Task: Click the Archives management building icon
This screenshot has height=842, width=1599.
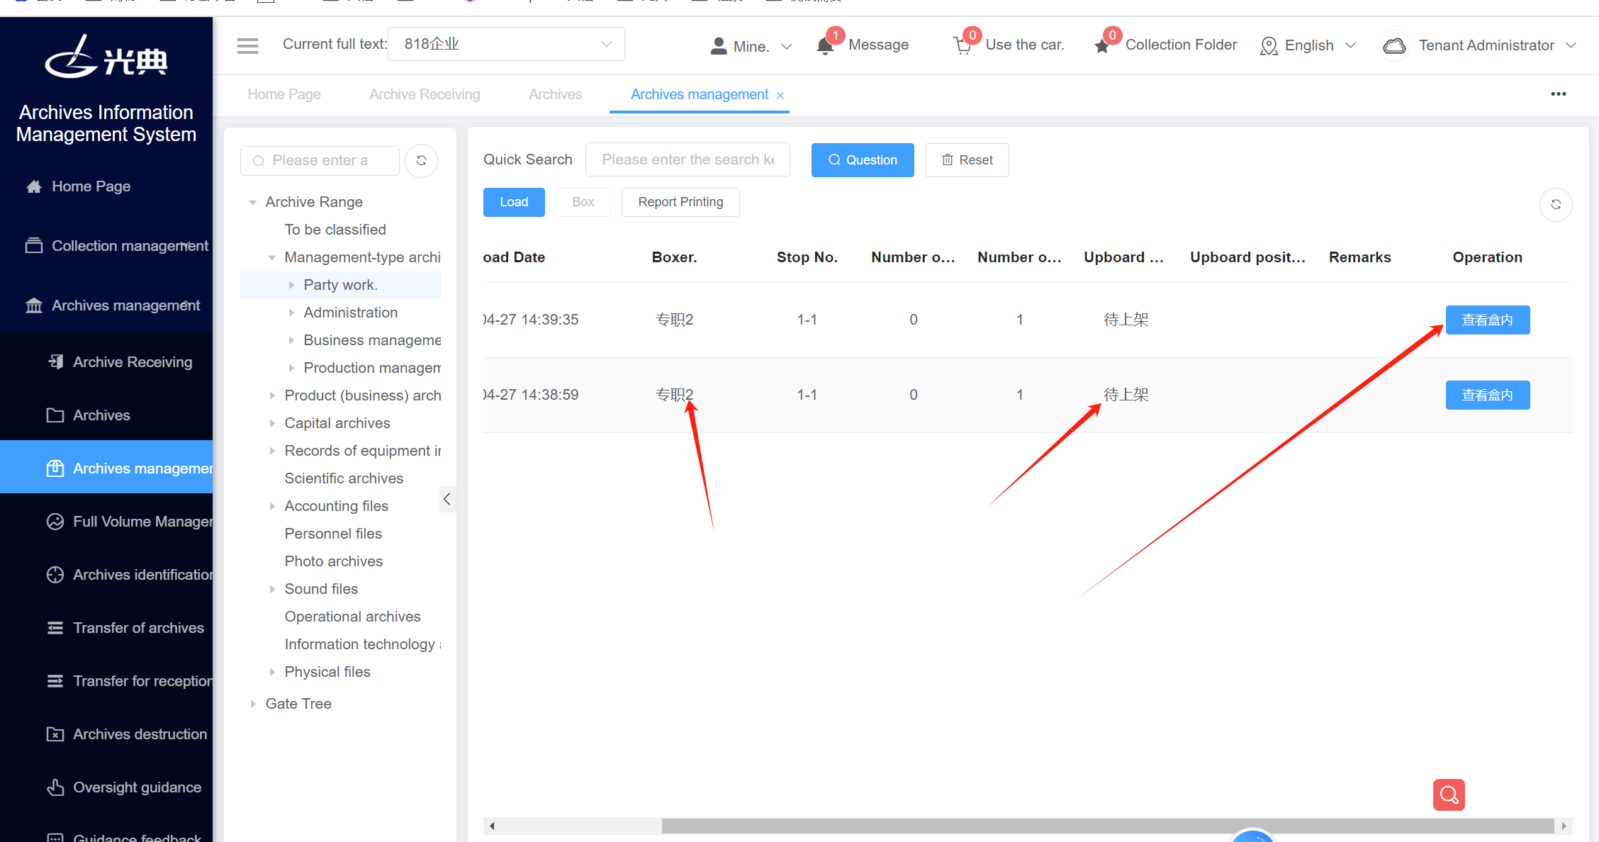Action: pyautogui.click(x=34, y=305)
